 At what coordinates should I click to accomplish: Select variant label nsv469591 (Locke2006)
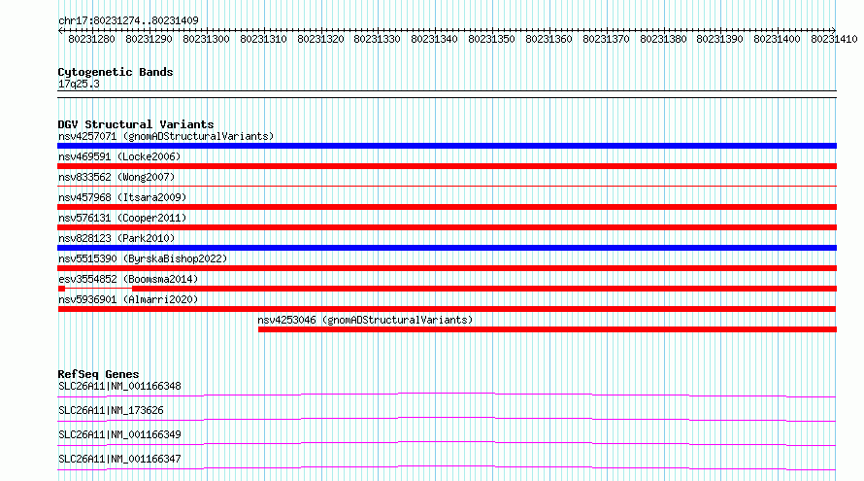pos(119,156)
